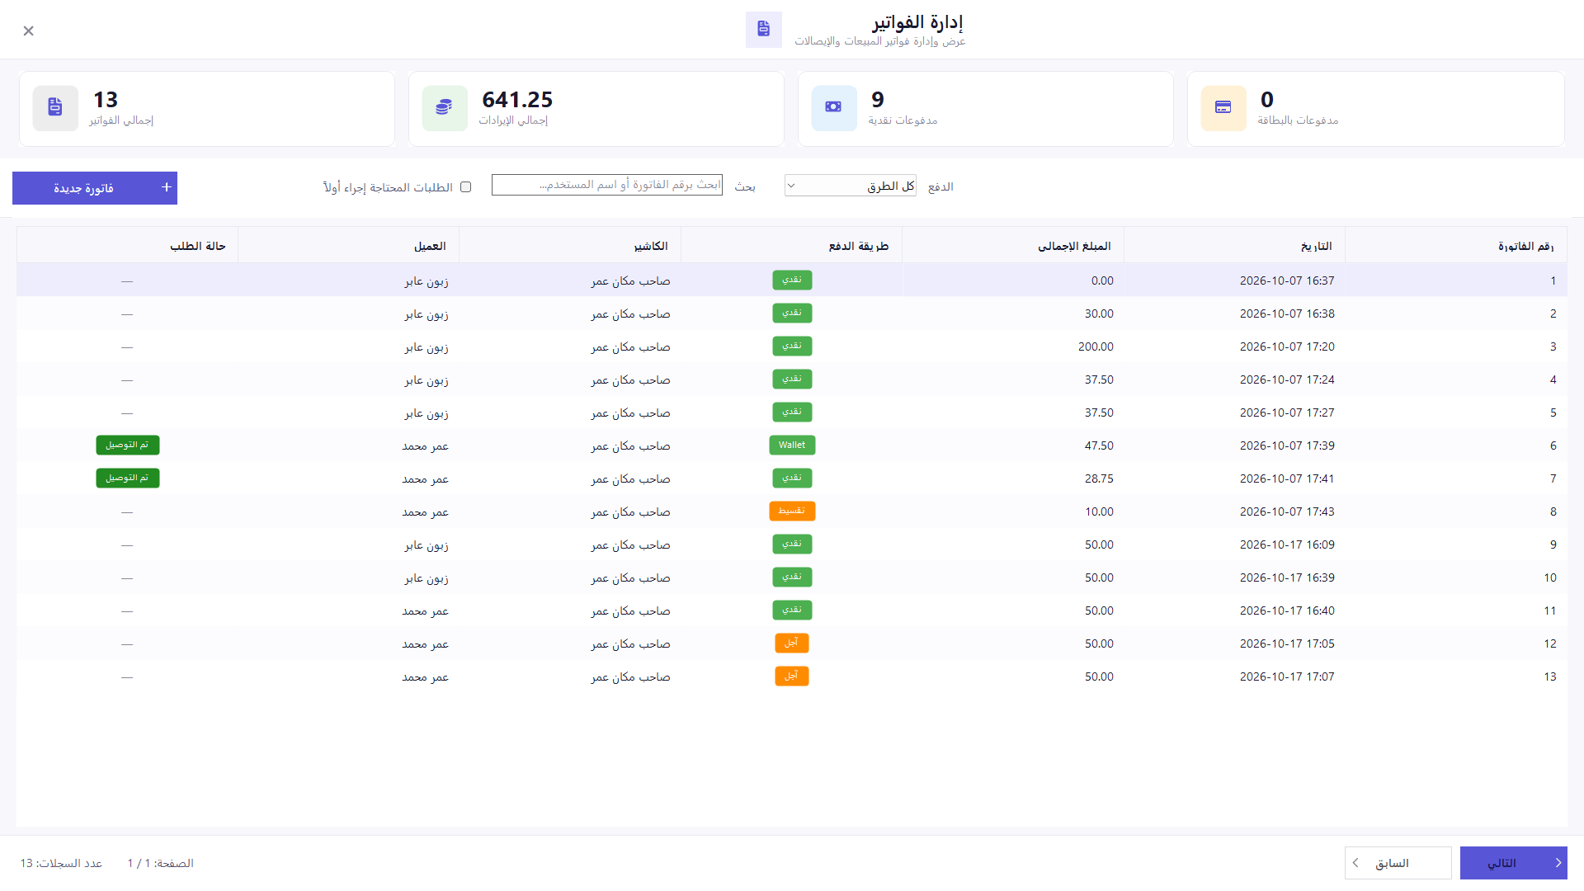Click date 2026-10-07 17:24

coord(1287,379)
